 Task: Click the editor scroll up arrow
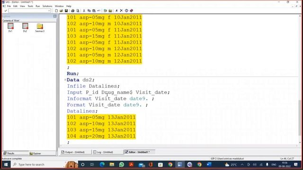click(300, 17)
